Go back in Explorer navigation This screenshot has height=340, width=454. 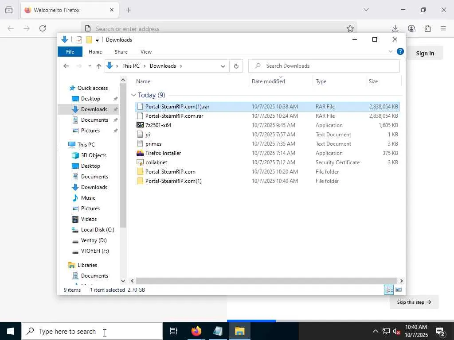(66, 66)
